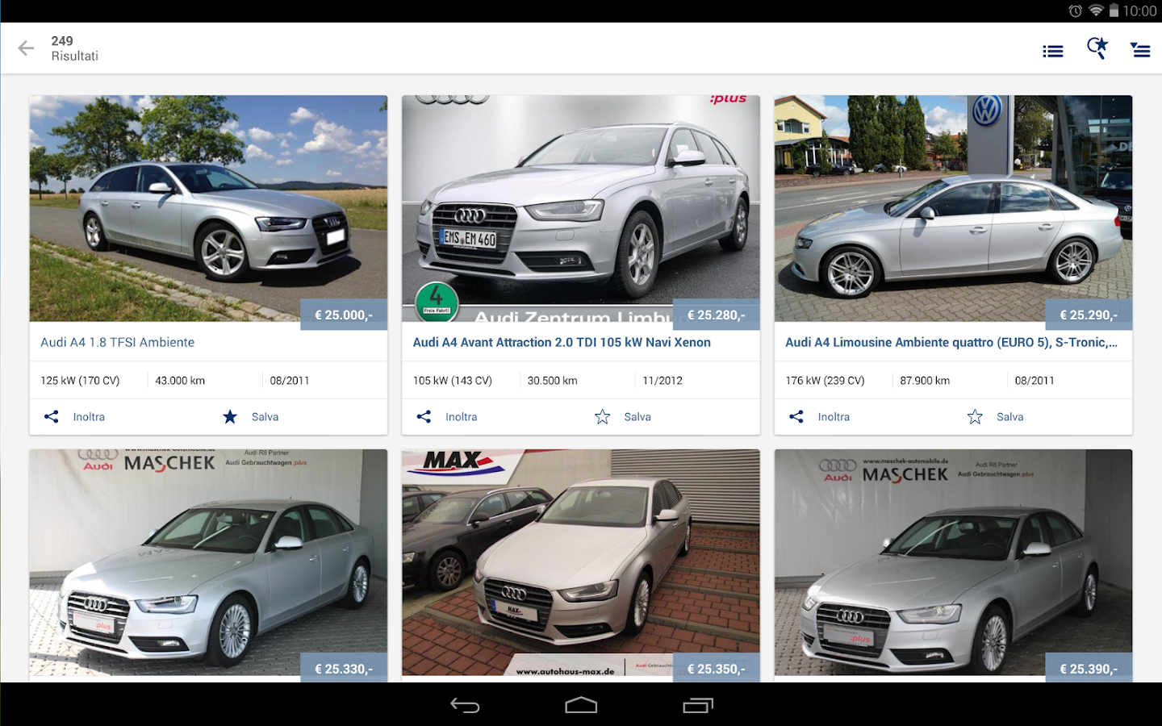This screenshot has width=1162, height=726.
Task: Open saved searches with the magnifier-star icon
Action: [1097, 48]
